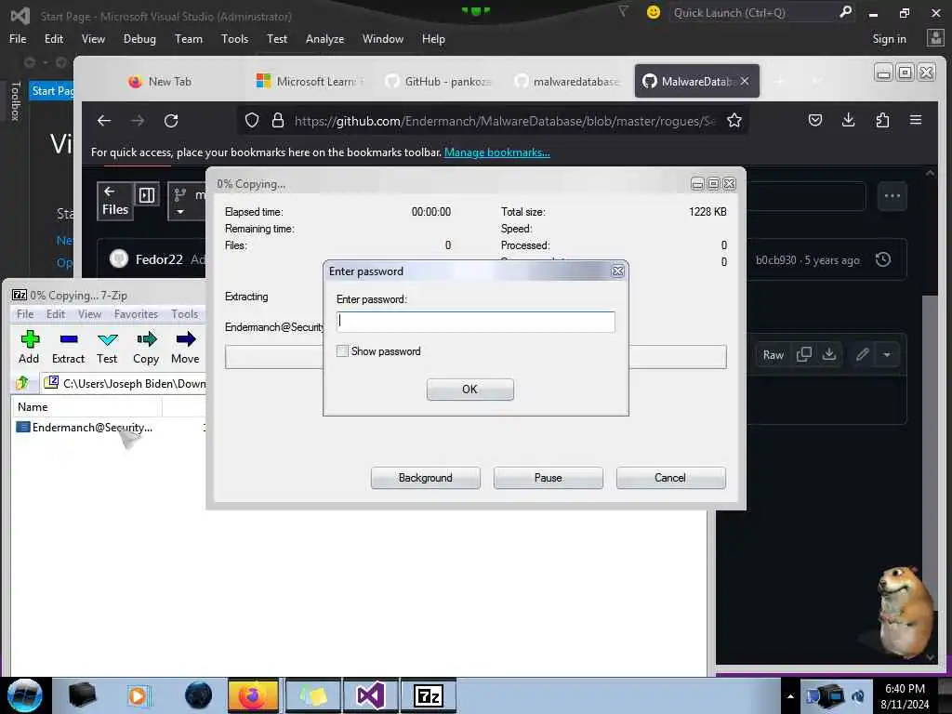Toggle GitHub file tree side panel

click(x=147, y=195)
